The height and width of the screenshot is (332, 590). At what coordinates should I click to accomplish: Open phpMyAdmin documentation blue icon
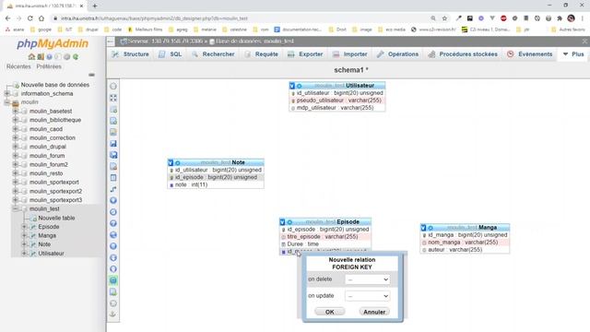click(49, 57)
